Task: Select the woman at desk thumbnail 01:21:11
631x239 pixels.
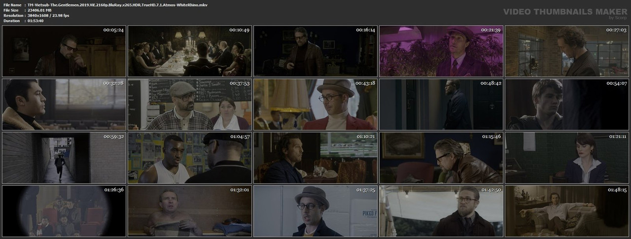Action: 567,158
